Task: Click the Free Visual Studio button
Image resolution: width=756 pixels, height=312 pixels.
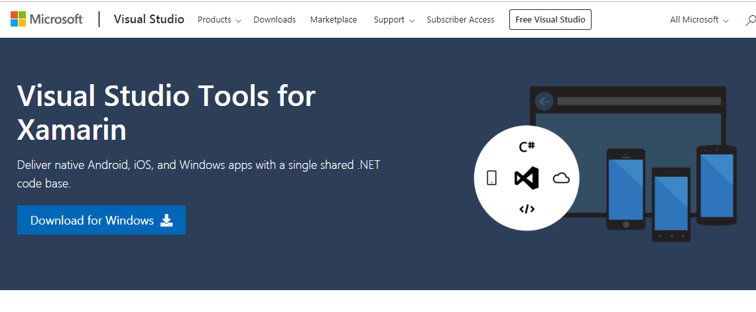Action: 550,20
